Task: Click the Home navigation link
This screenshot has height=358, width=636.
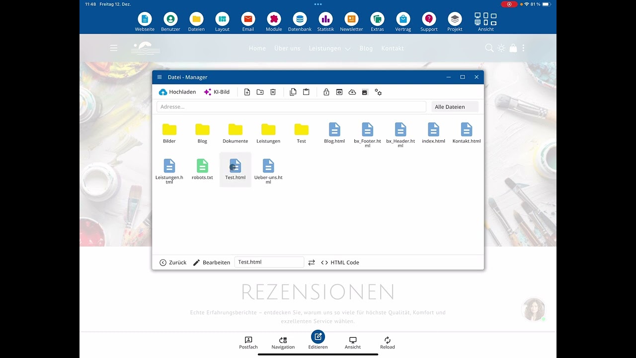Action: click(x=257, y=48)
